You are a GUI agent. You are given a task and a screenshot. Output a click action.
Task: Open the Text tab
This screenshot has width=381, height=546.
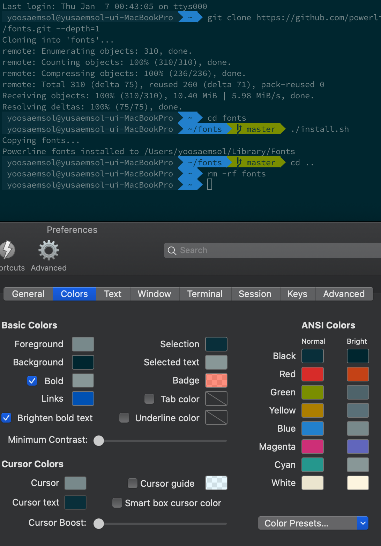pyautogui.click(x=113, y=294)
